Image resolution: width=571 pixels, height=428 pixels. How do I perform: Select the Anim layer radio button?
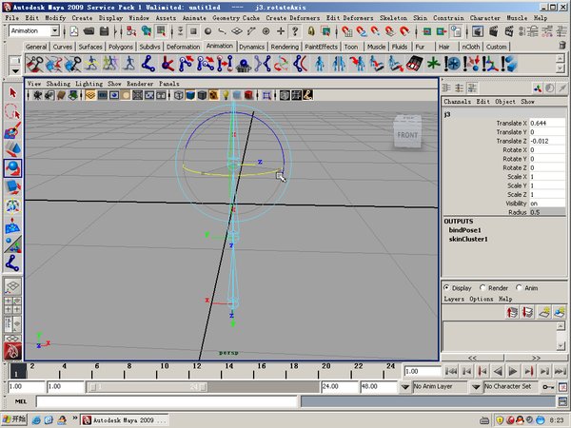click(x=520, y=287)
